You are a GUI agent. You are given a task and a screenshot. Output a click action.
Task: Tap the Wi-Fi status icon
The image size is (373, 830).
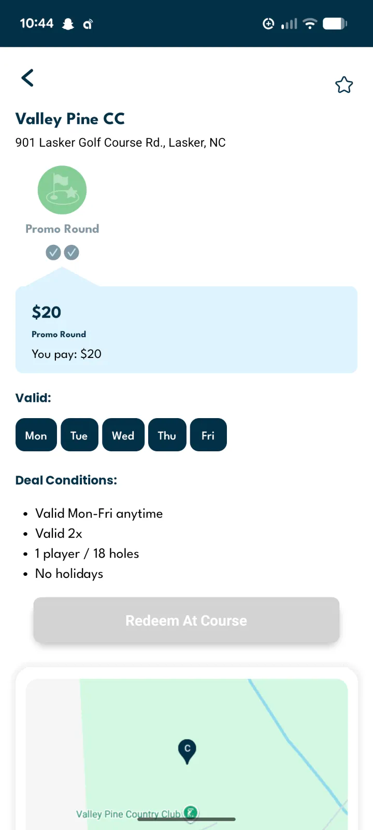pyautogui.click(x=310, y=23)
